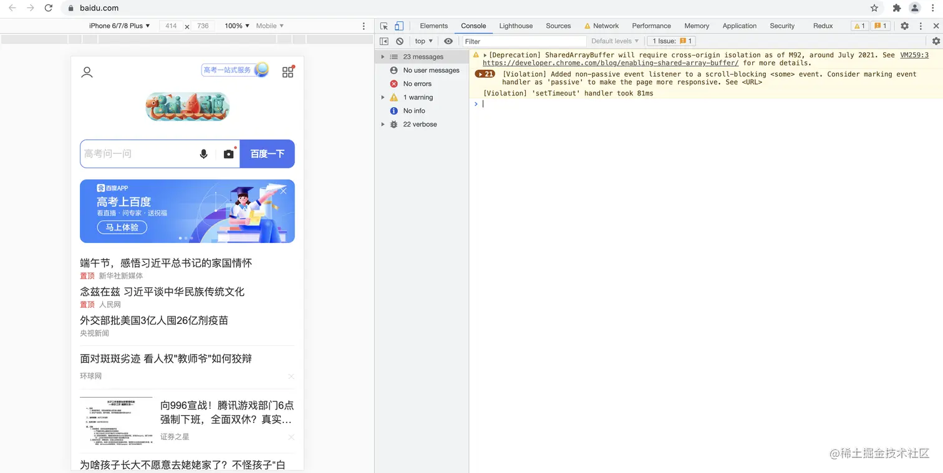Switch to the Elements tab
Image resolution: width=943 pixels, height=473 pixels.
point(434,26)
